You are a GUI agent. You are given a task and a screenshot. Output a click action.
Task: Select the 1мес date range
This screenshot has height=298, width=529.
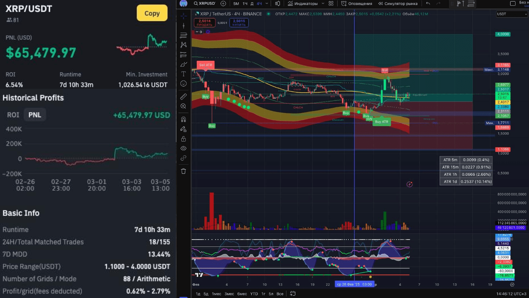point(216,294)
